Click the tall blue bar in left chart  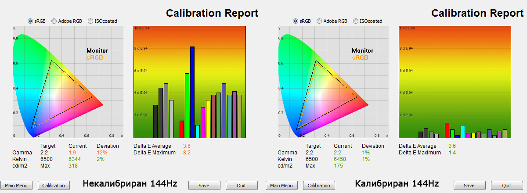tap(192, 92)
